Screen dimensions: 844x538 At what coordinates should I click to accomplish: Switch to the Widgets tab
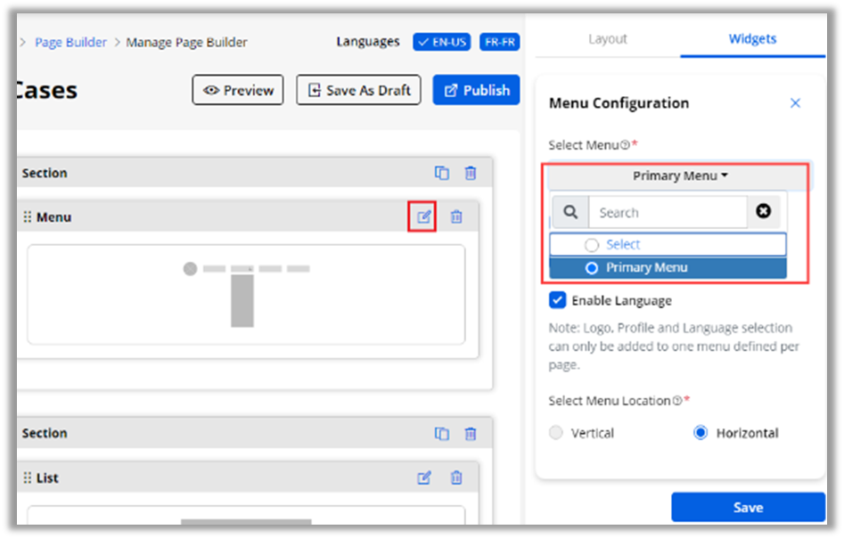(x=752, y=39)
